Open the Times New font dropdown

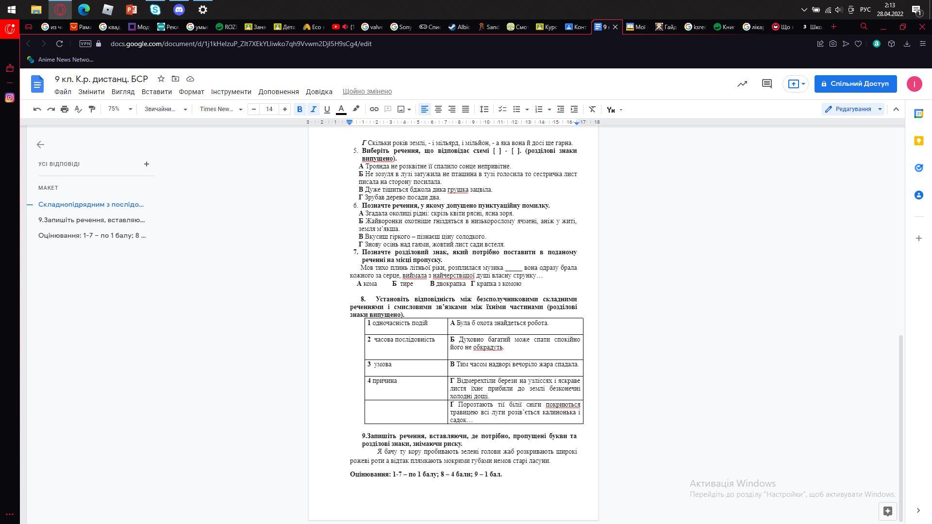pyautogui.click(x=221, y=109)
